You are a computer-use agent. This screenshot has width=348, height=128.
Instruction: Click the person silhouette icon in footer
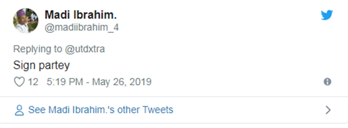(19, 110)
